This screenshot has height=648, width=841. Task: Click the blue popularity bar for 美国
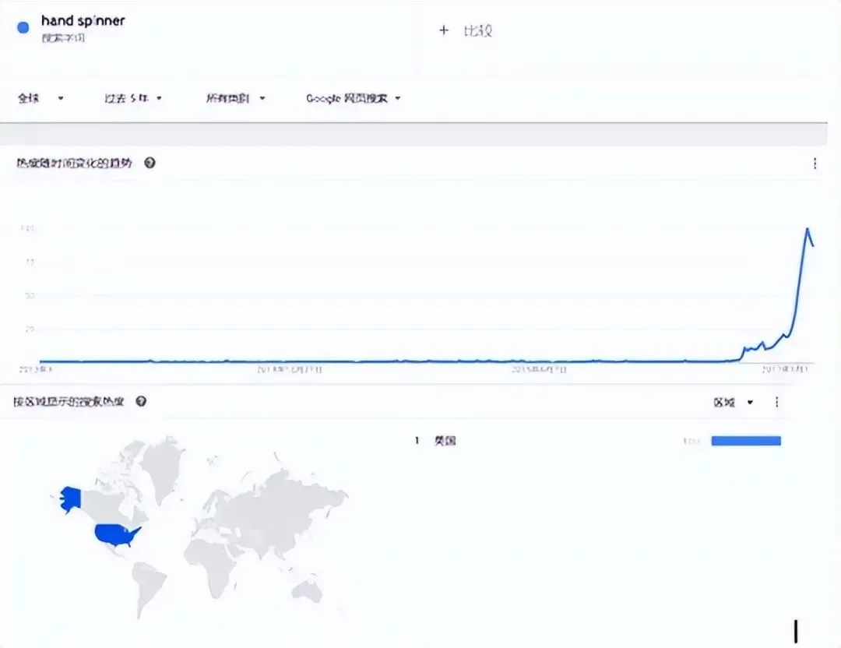pyautogui.click(x=745, y=441)
